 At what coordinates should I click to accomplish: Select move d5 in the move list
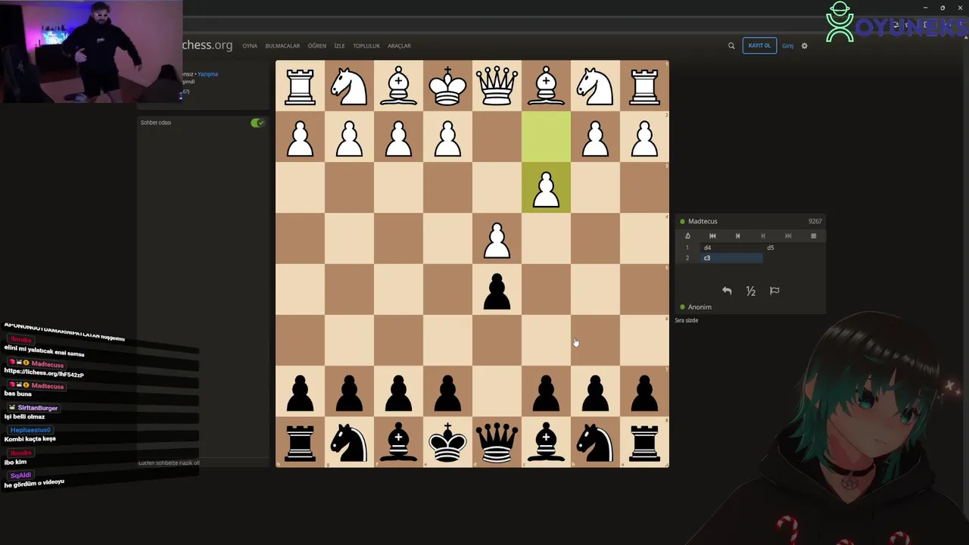pyautogui.click(x=793, y=248)
